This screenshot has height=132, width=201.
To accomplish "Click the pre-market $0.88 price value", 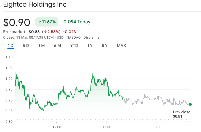I will [x=33, y=32].
